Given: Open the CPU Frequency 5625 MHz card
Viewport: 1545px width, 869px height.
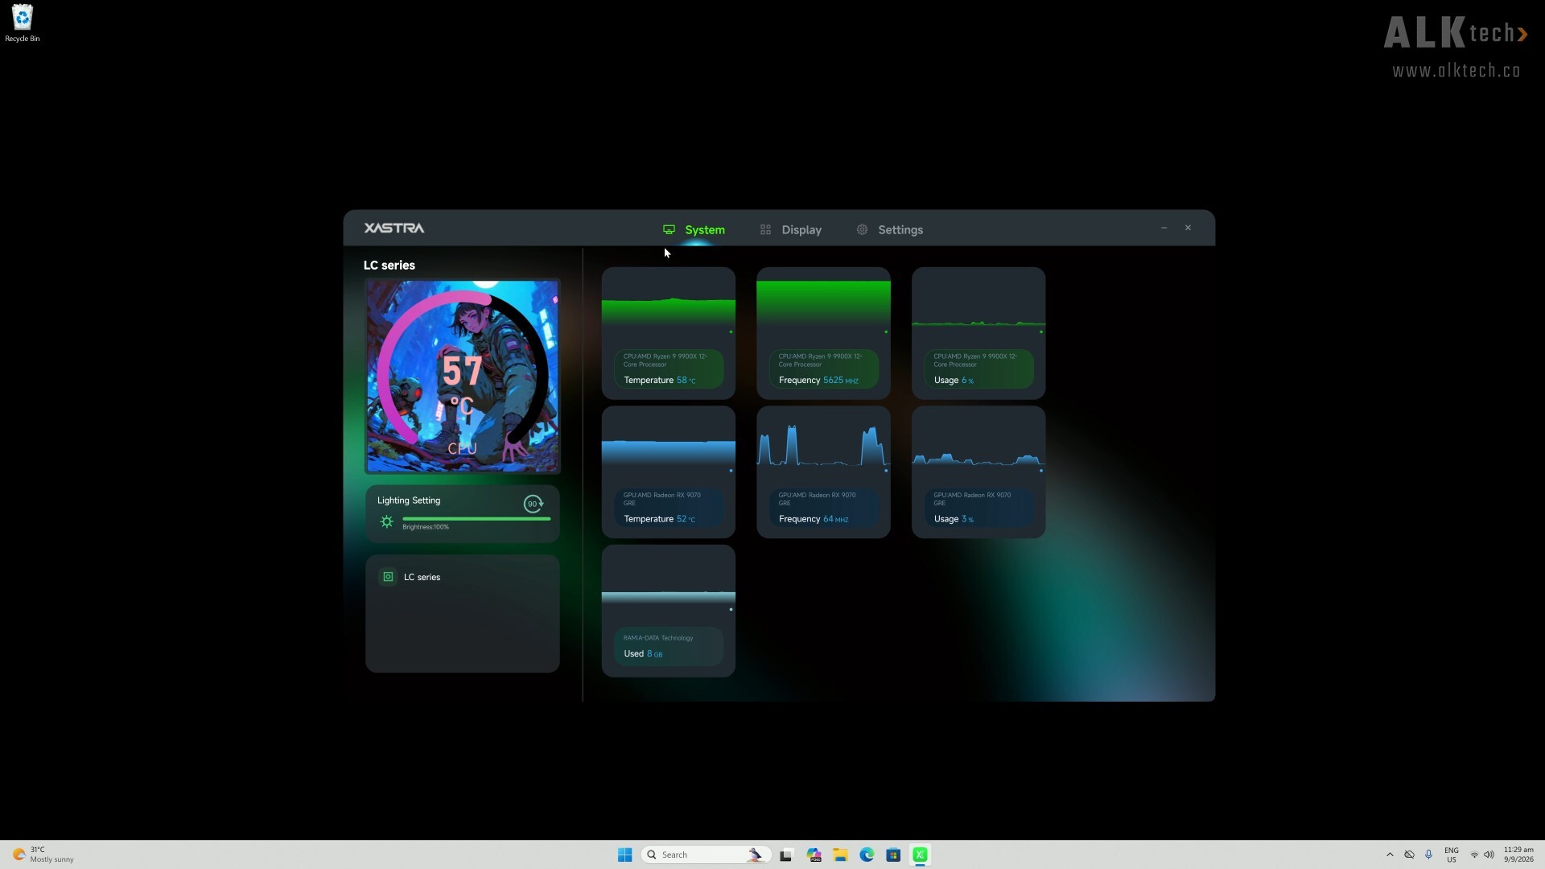Looking at the screenshot, I should (823, 333).
